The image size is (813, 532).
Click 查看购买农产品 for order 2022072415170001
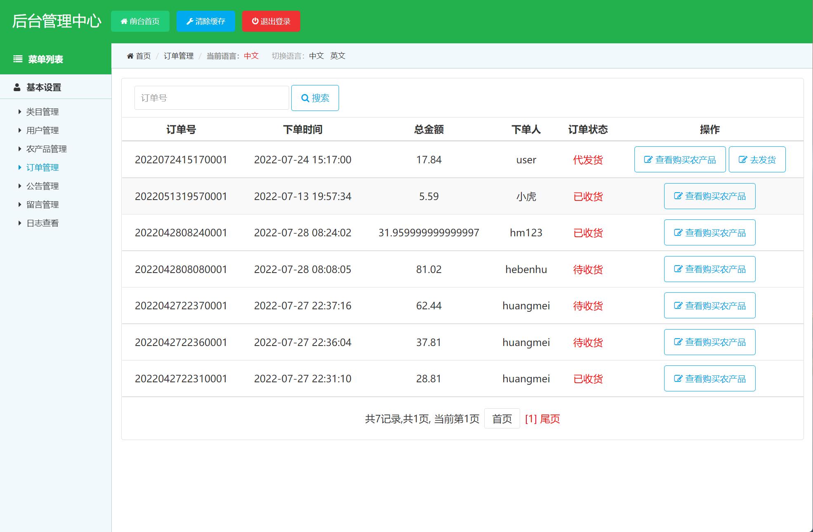pyautogui.click(x=680, y=159)
